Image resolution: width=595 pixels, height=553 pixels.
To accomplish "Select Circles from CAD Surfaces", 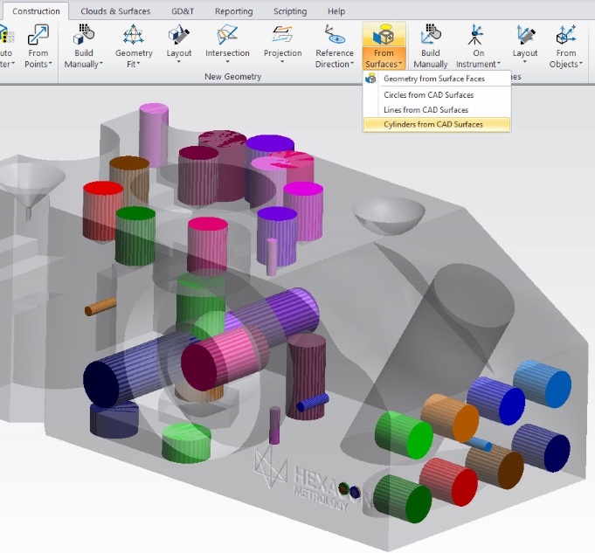I will click(x=428, y=94).
